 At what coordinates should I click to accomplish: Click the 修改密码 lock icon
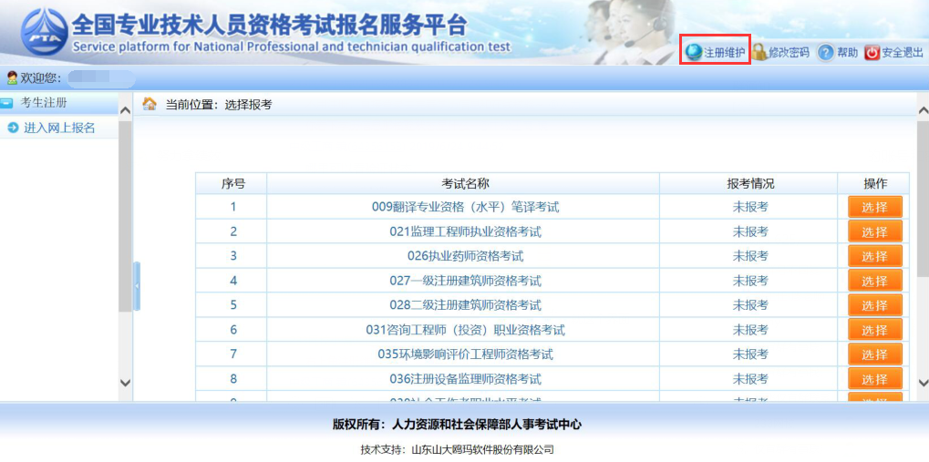759,53
